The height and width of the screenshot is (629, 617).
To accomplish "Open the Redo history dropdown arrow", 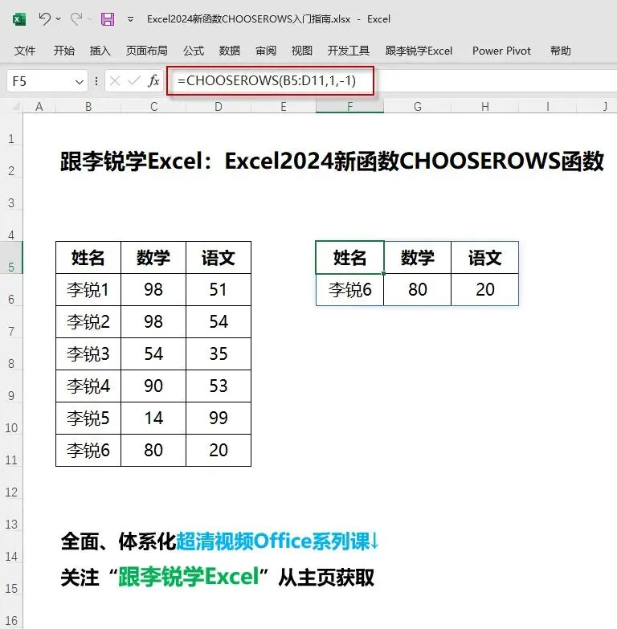I will [89, 18].
